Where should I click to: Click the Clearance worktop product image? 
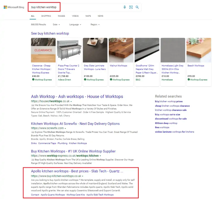click(x=43, y=50)
